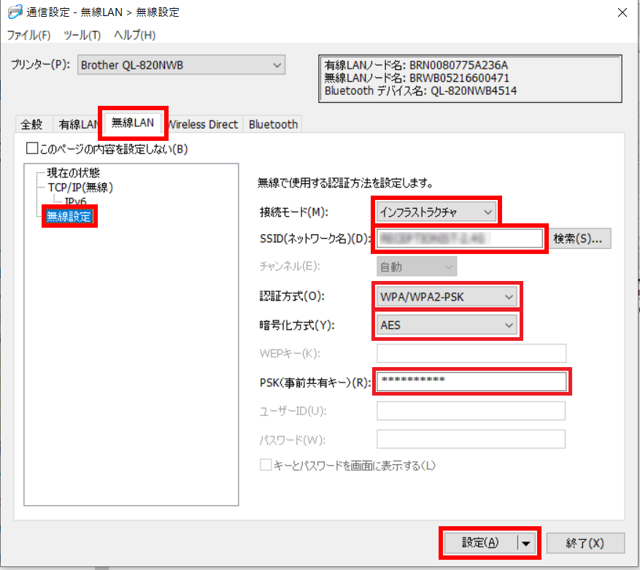
Task: Open the ファイル(F) menu
Action: pyautogui.click(x=29, y=35)
